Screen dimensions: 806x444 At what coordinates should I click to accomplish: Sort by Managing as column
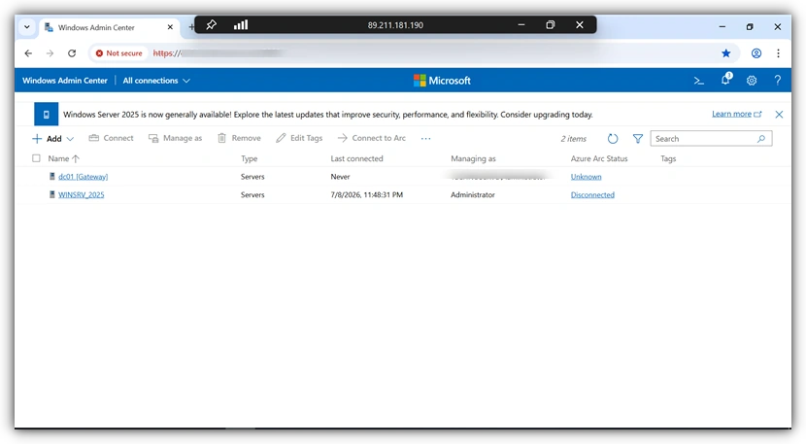pyautogui.click(x=473, y=158)
